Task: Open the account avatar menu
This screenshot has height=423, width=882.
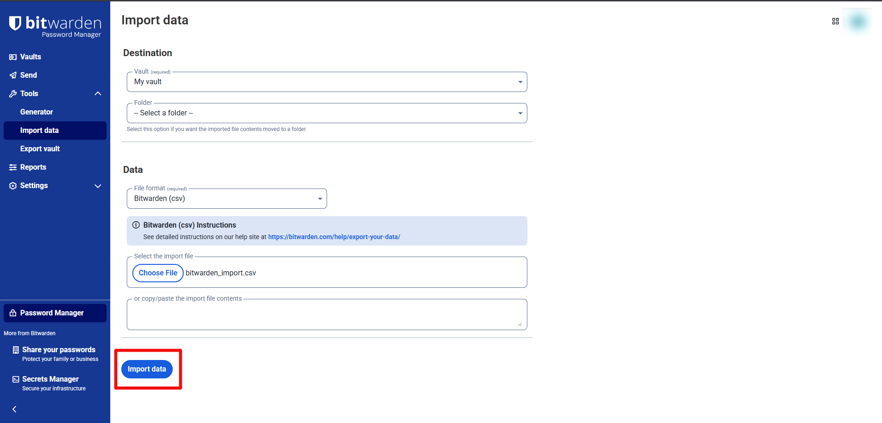Action: (x=858, y=22)
